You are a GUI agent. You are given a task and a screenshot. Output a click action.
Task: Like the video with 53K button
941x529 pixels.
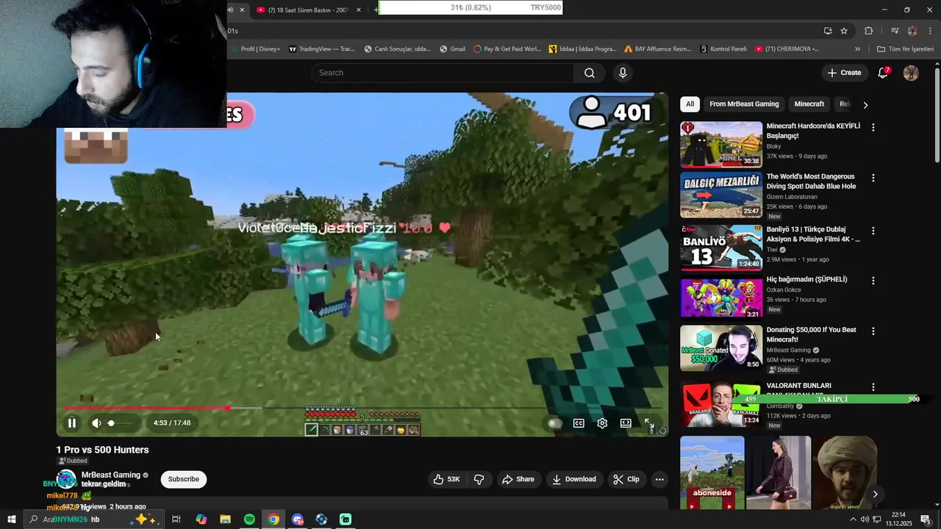[x=447, y=479]
